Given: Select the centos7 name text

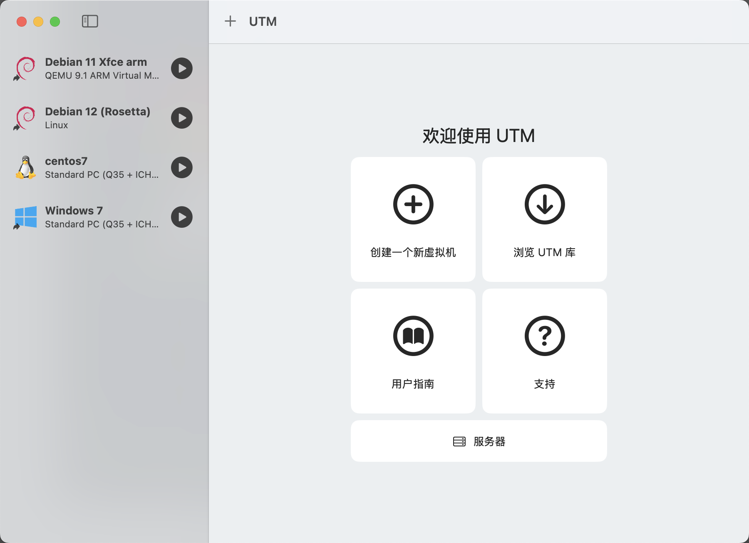Looking at the screenshot, I should click(x=66, y=161).
